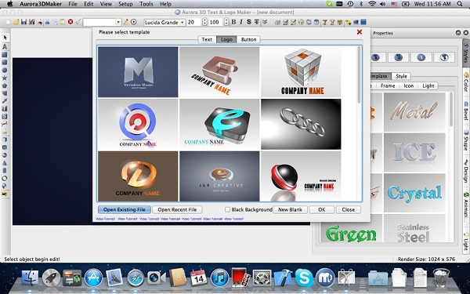Close template dialog with red X
Viewport: 470px width, 294px height.
360,32
